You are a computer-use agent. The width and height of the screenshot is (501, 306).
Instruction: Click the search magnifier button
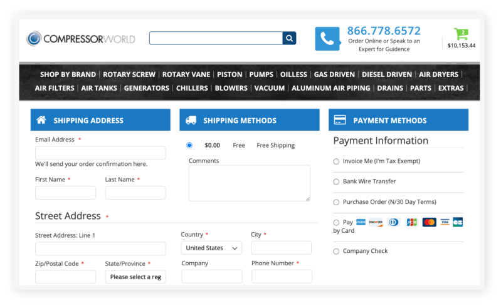(x=289, y=38)
